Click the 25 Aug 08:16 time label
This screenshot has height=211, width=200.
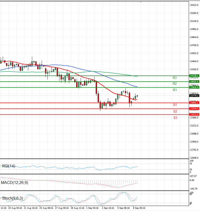coord(46,208)
